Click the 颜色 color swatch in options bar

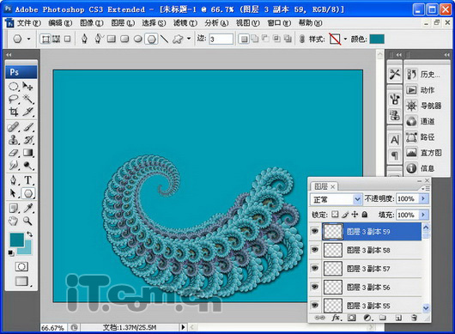(x=377, y=39)
